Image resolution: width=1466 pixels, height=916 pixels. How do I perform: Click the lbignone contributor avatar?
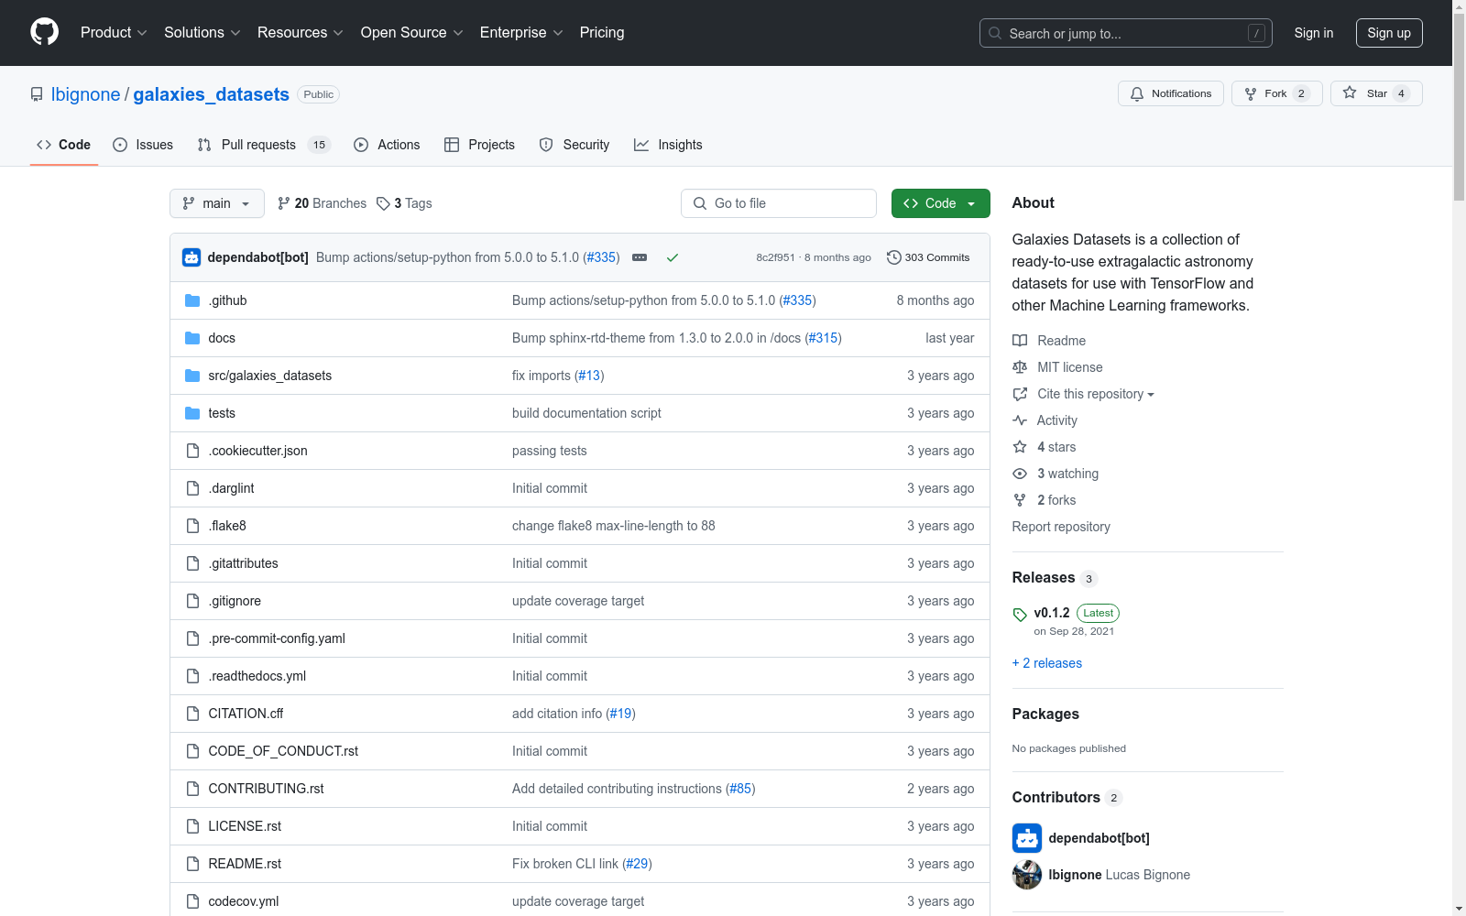(x=1027, y=875)
